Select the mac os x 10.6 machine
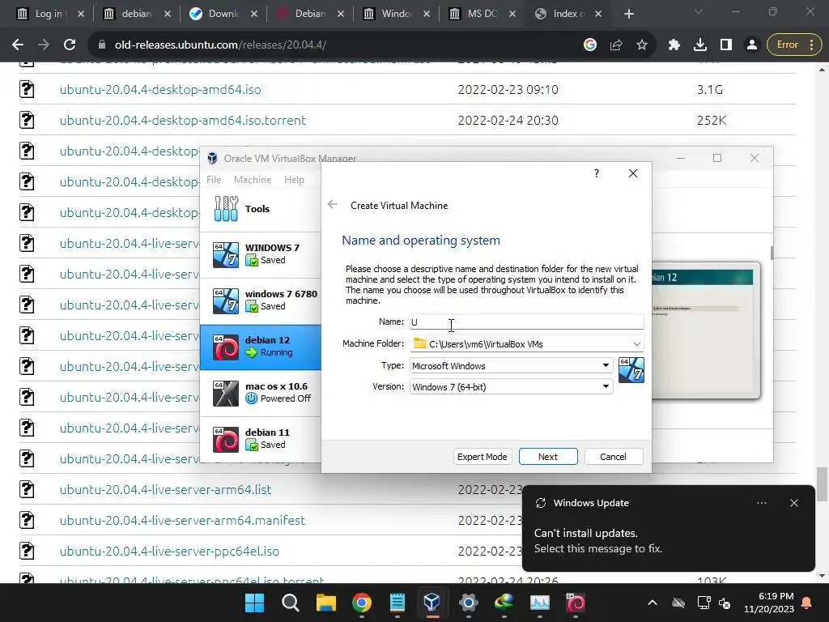The height and width of the screenshot is (622, 829). tap(261, 393)
